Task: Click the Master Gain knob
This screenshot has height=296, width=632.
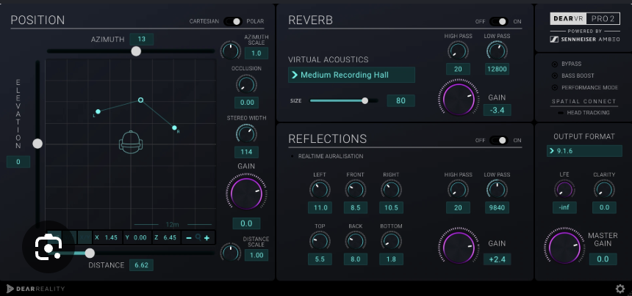Action: (564, 247)
